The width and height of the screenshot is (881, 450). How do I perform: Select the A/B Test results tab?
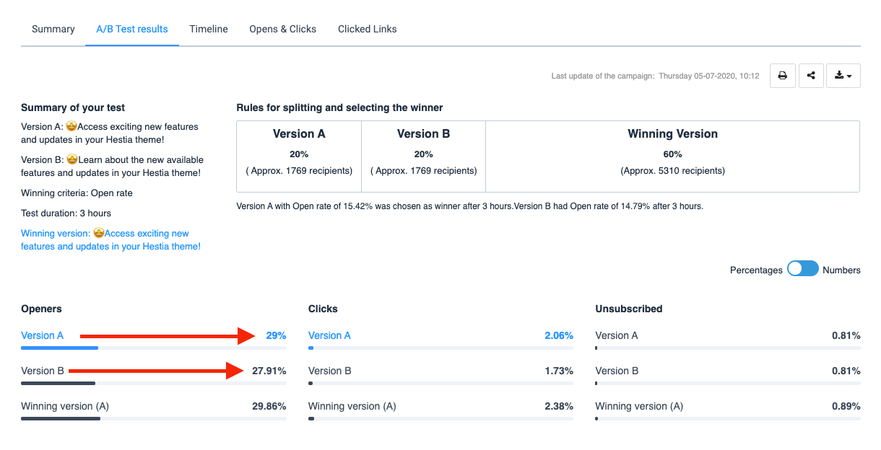132,30
